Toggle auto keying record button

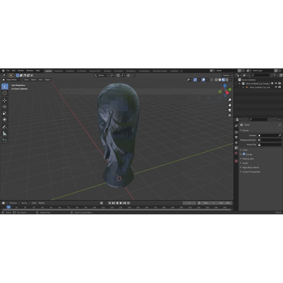(x=101, y=203)
